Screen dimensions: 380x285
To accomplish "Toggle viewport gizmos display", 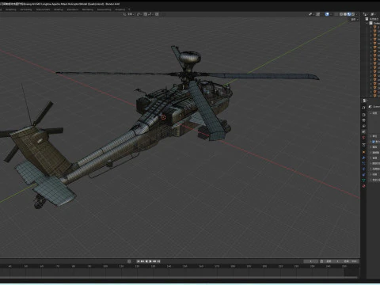I will (318, 14).
